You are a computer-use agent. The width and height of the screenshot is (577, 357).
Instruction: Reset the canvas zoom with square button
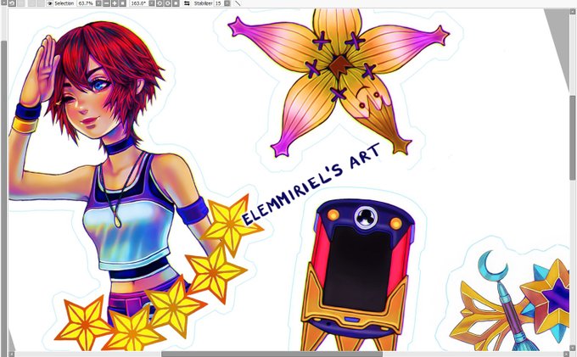point(122,3)
